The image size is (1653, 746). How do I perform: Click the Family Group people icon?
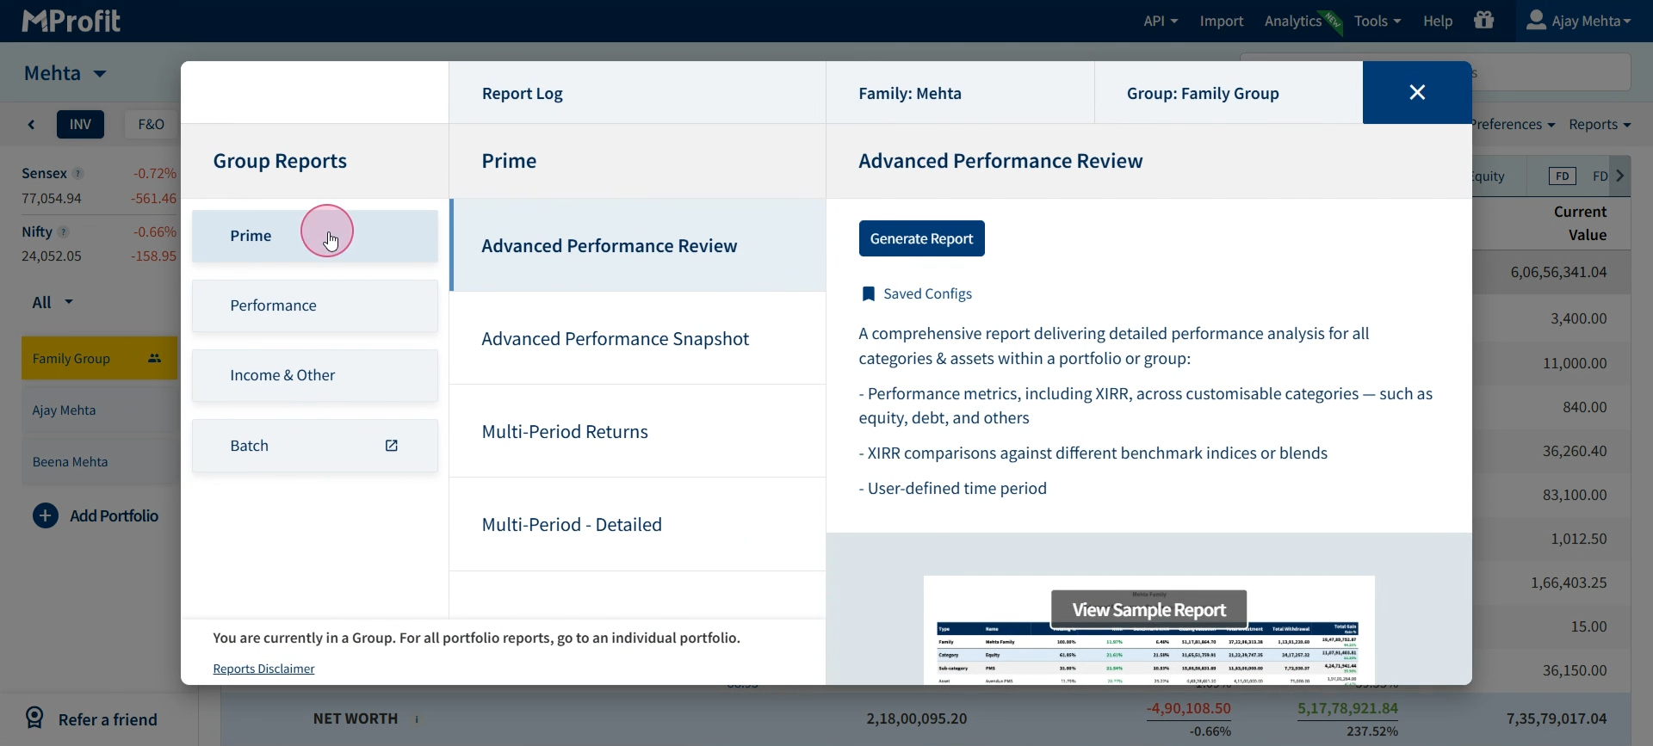click(x=155, y=359)
